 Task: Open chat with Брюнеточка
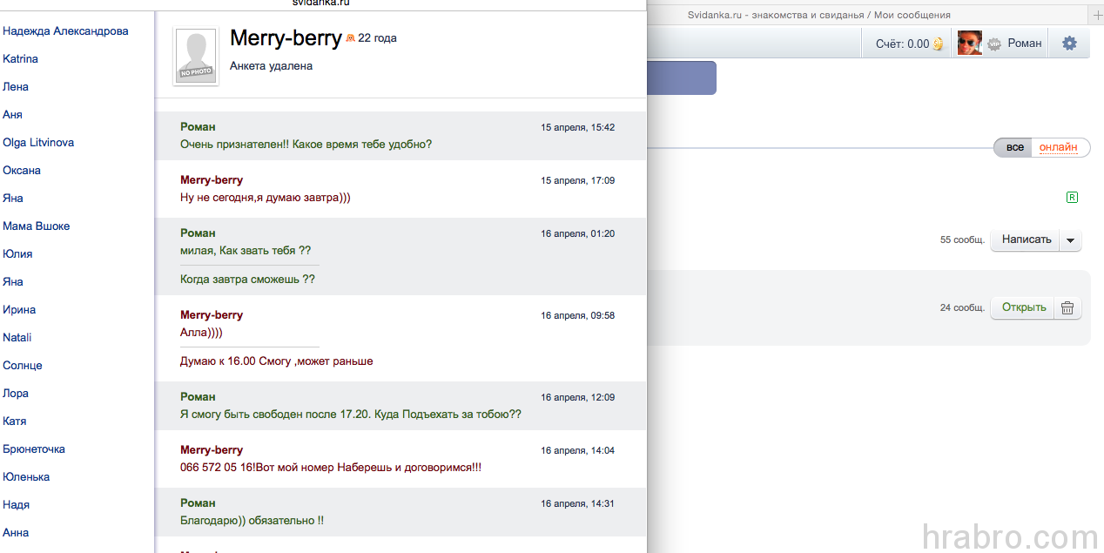point(34,448)
